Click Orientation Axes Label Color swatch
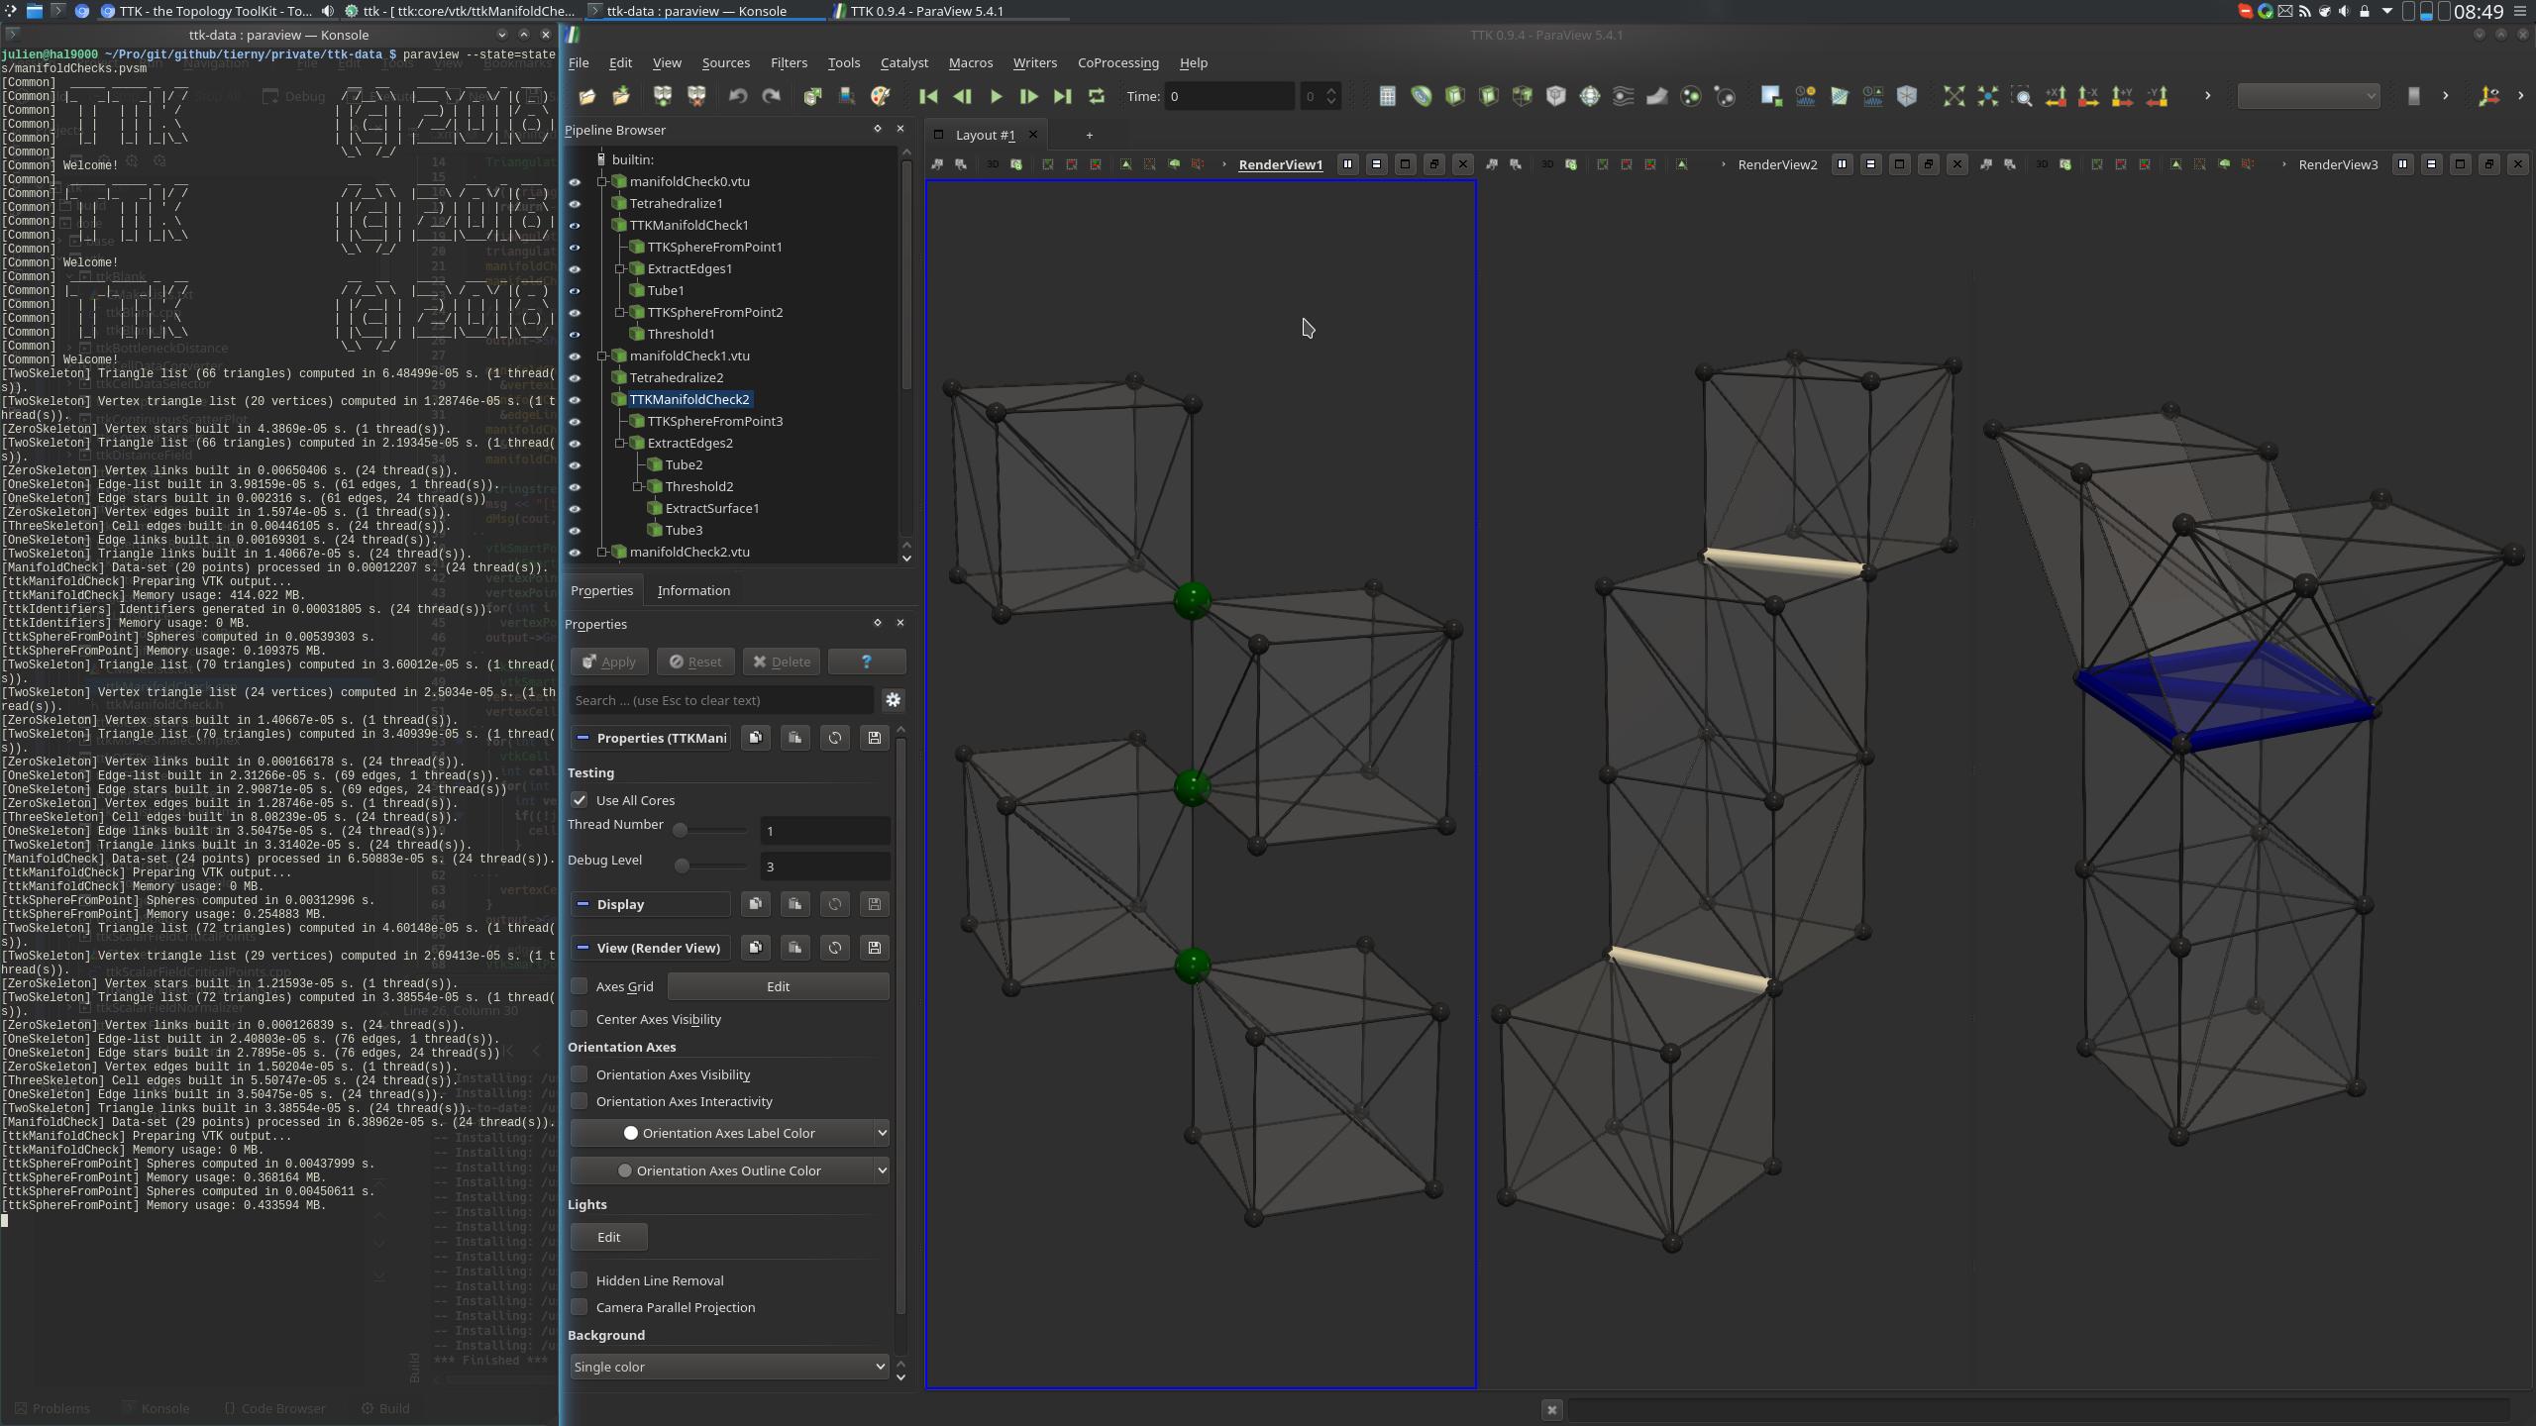Screen dimensions: 2536x1426 point(629,1132)
